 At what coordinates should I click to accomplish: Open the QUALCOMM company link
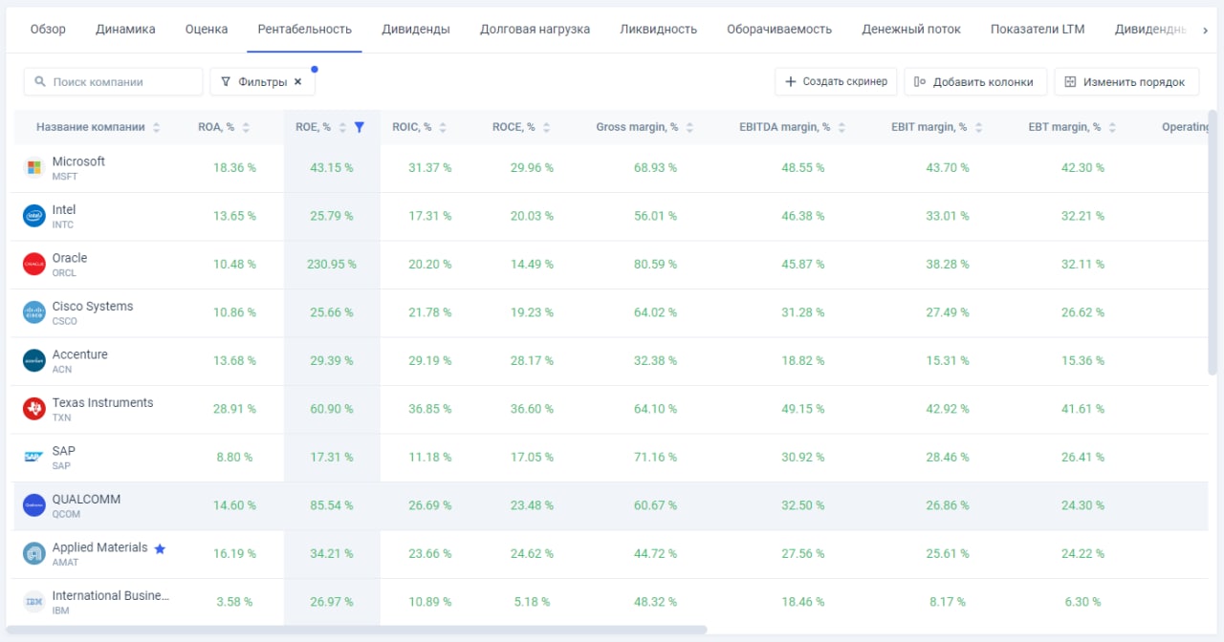point(86,500)
